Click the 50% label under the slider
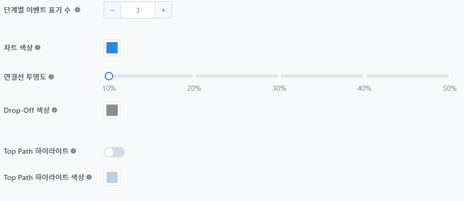Viewport: 464px width, 201px height. [x=450, y=88]
